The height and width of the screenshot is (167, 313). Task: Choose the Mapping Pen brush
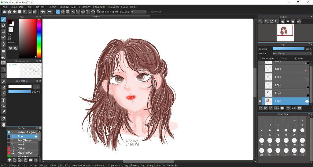[x=23, y=153]
